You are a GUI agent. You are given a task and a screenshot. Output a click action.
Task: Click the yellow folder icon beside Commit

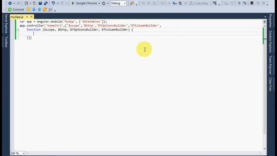tap(28, 10)
